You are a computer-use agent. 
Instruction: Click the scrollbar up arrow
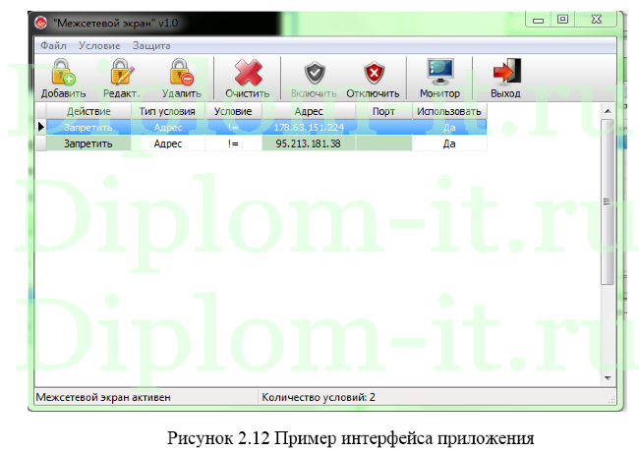point(607,113)
